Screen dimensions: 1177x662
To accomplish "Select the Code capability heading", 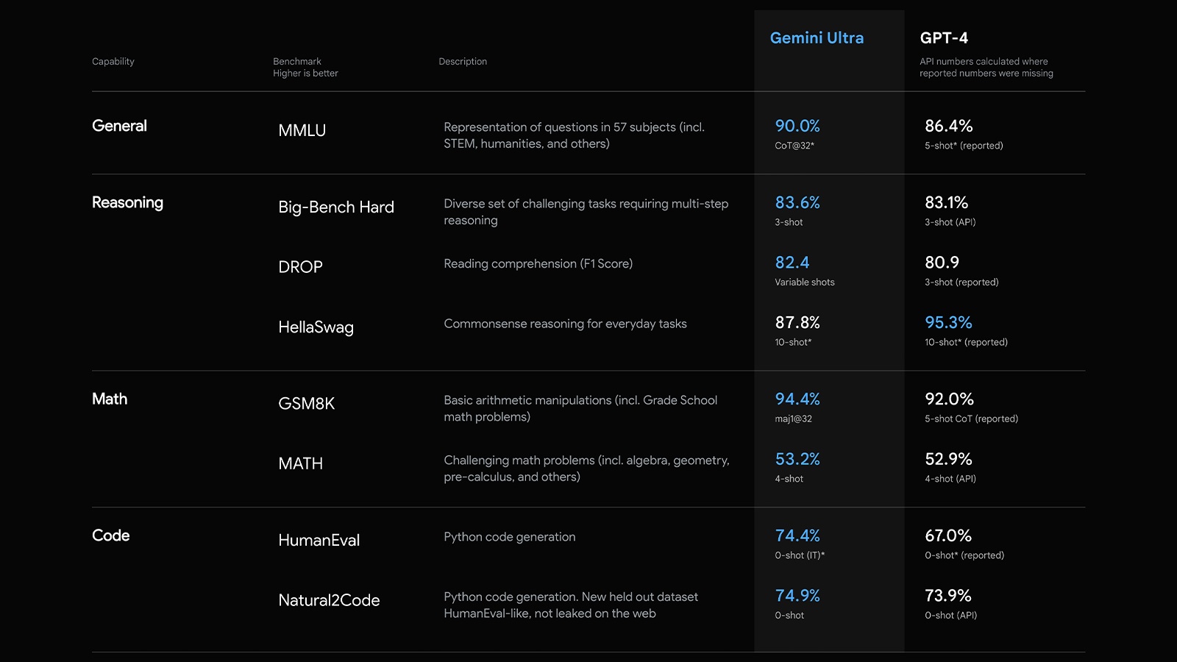I will [110, 535].
